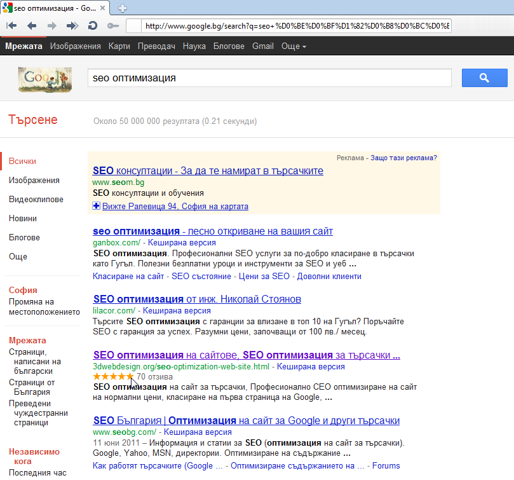
Task: Filter by Преведени чуждестранни страници
Action: tap(38, 413)
